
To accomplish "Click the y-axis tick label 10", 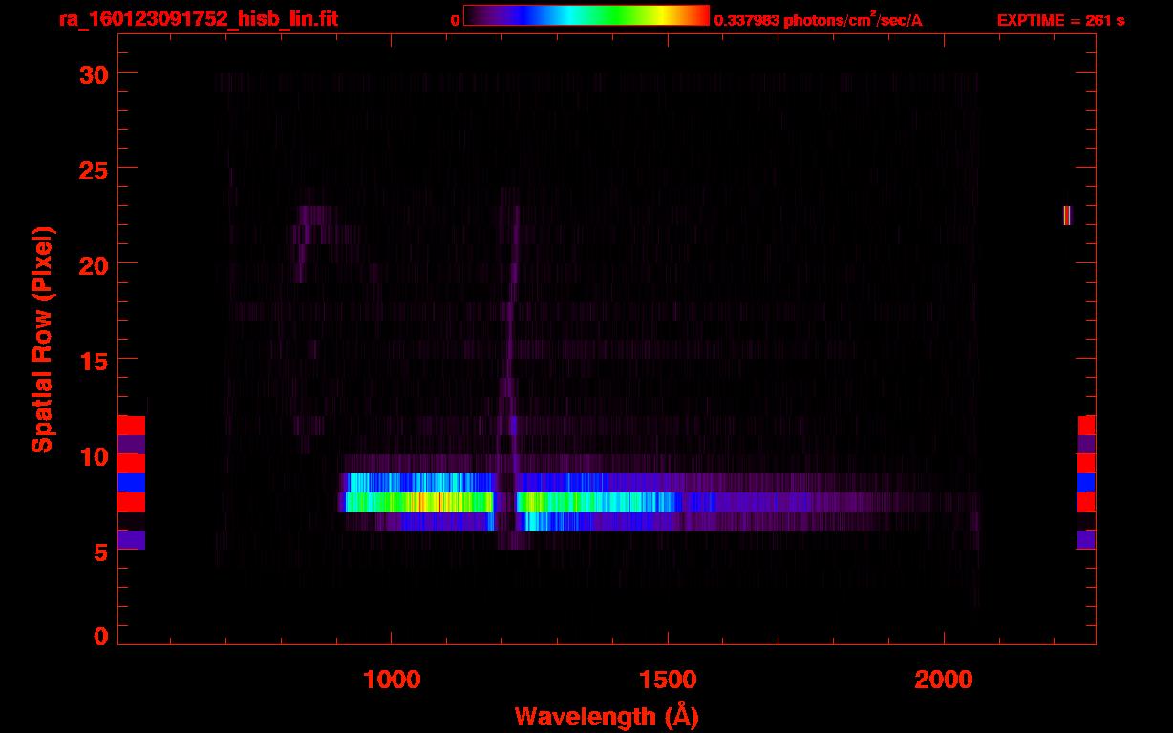I will coord(94,456).
